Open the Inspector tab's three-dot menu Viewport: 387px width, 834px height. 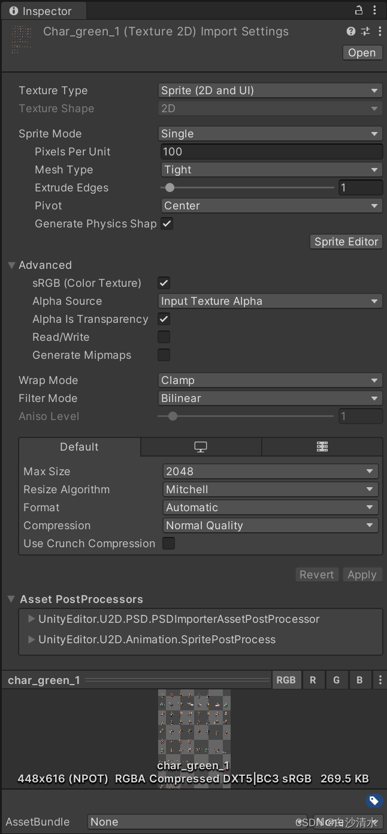[x=376, y=10]
